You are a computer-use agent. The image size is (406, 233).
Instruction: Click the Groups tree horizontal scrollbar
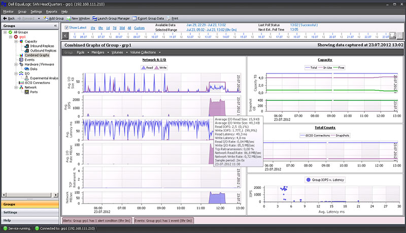click(x=30, y=195)
